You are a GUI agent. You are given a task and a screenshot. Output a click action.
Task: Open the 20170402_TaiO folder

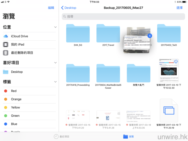169,34
